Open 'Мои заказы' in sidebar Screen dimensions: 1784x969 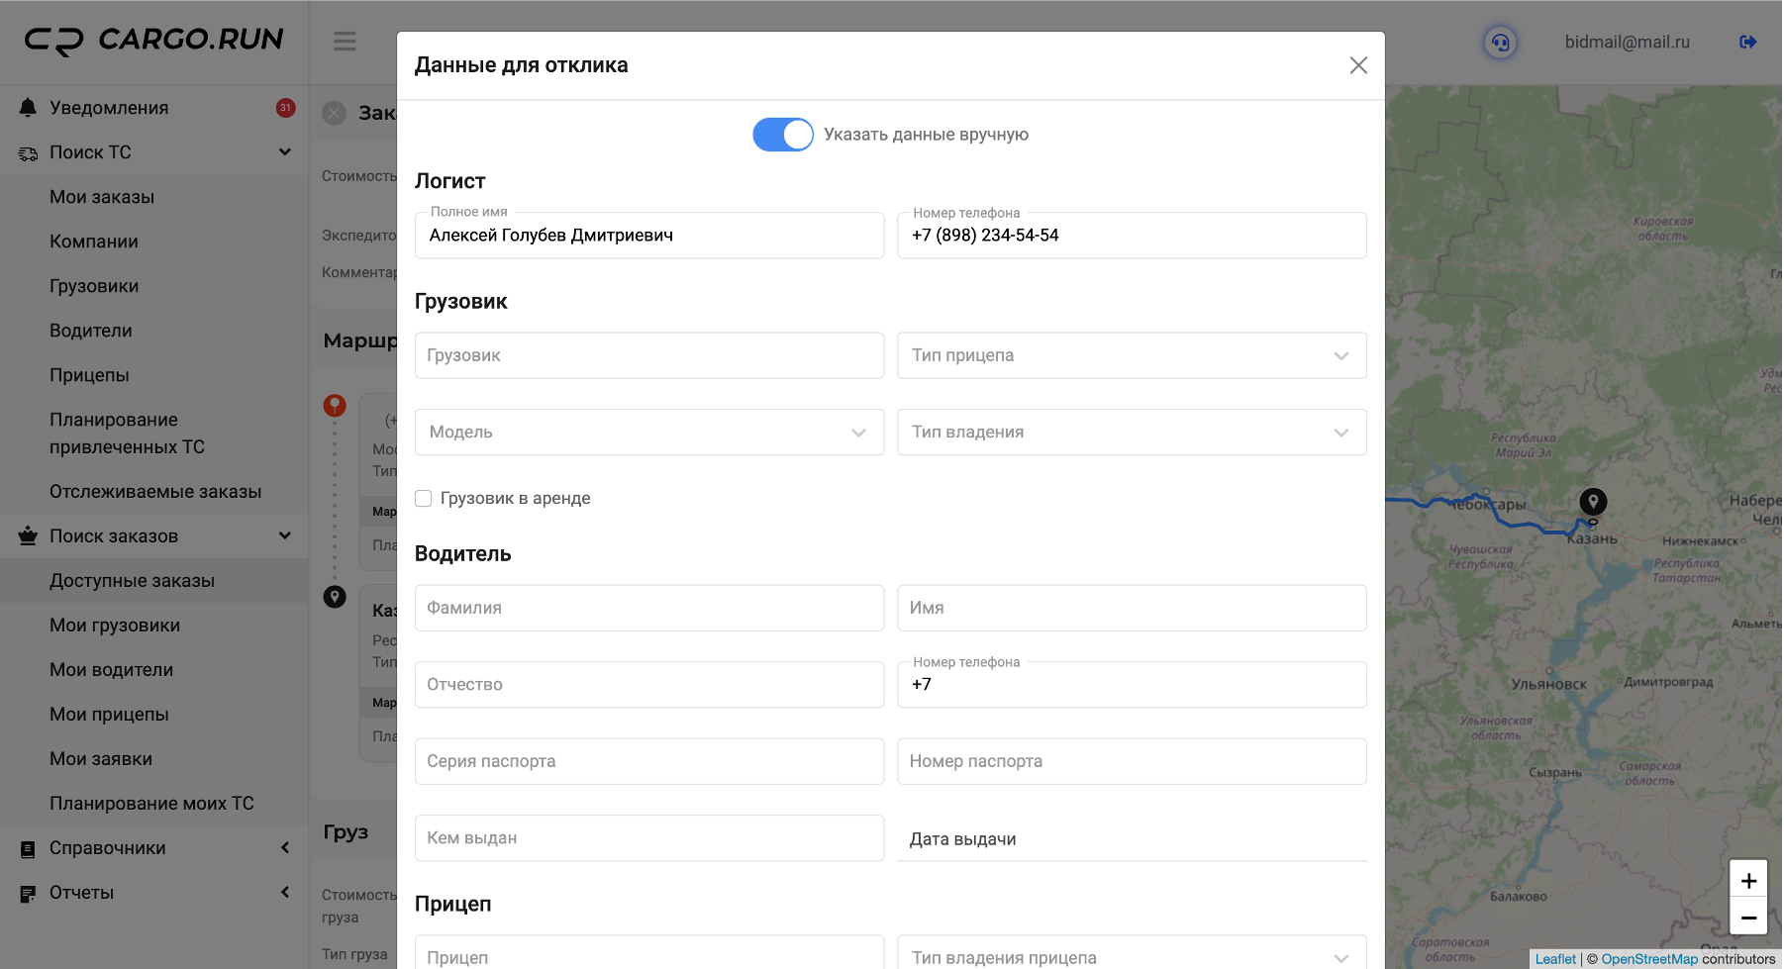102,197
